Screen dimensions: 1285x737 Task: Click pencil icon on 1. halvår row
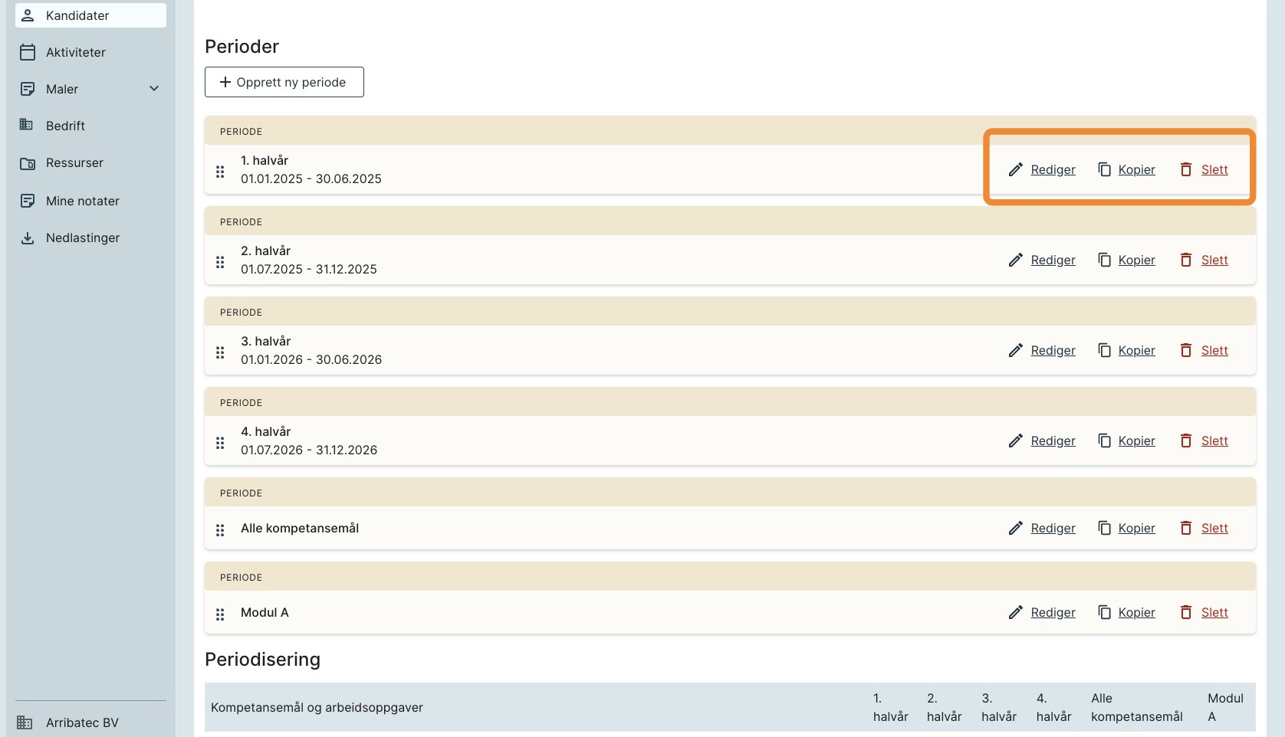[1015, 170]
